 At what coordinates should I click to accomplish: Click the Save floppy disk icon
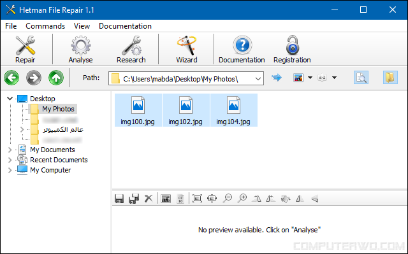[119, 199]
